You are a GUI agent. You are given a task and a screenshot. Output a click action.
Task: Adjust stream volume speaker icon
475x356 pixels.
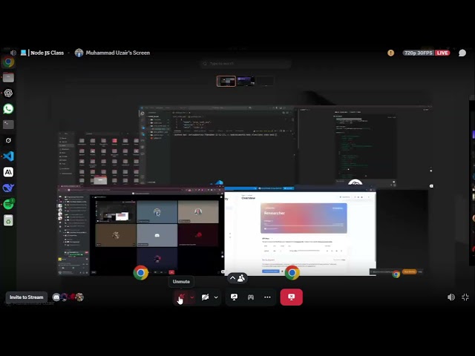(x=451, y=297)
